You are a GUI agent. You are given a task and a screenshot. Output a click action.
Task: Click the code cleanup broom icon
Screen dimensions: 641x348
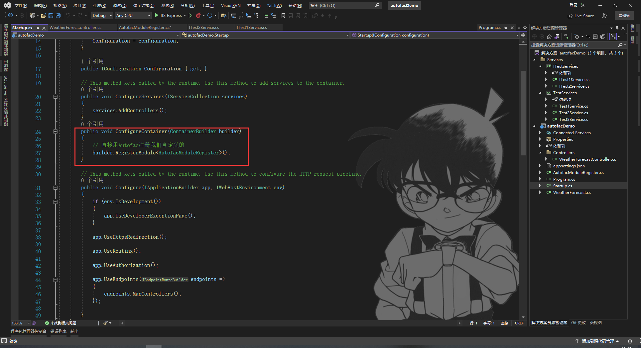pos(106,323)
